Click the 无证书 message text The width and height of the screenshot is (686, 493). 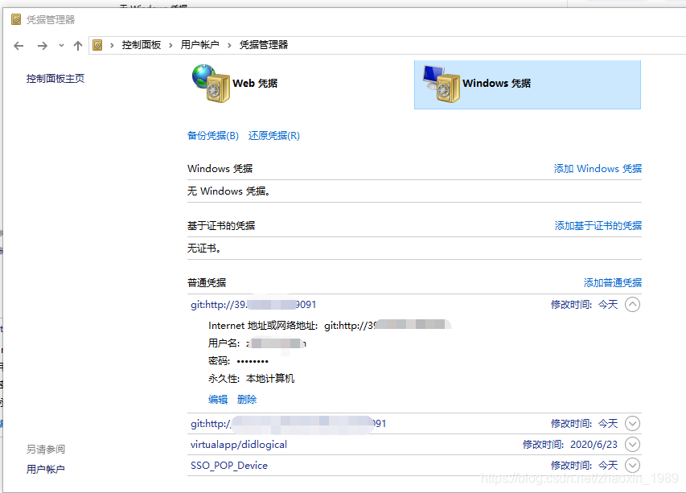[x=204, y=249]
